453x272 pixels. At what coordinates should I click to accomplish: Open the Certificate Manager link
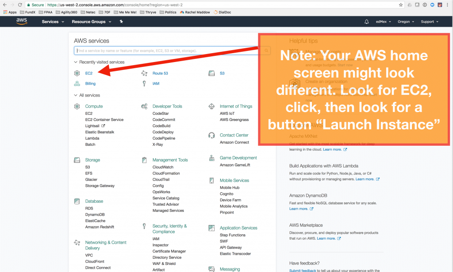coord(169,252)
